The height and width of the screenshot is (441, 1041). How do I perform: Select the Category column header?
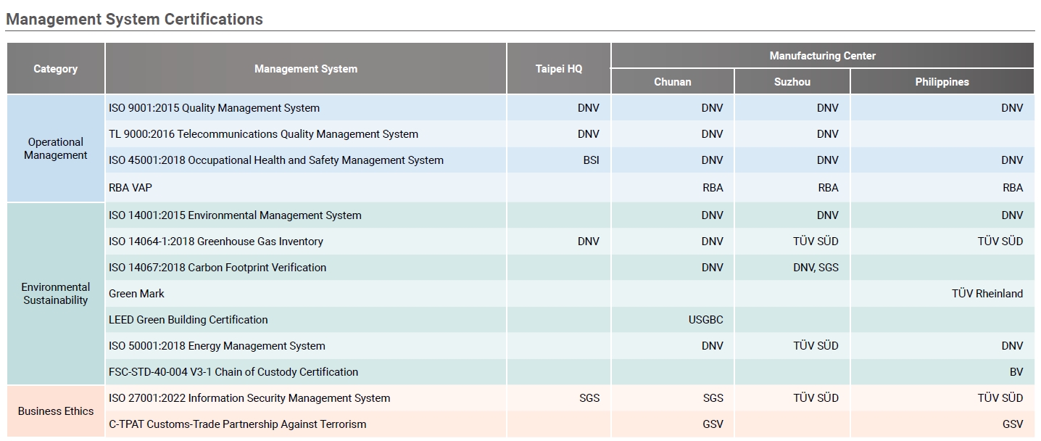(x=55, y=69)
